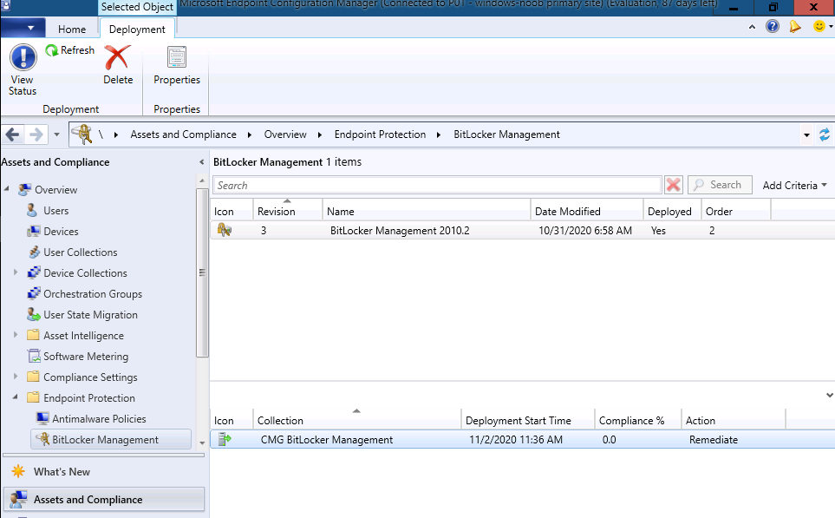This screenshot has height=518, width=835.
Task: Sort deployments by the Compliance % column
Action: [638, 421]
